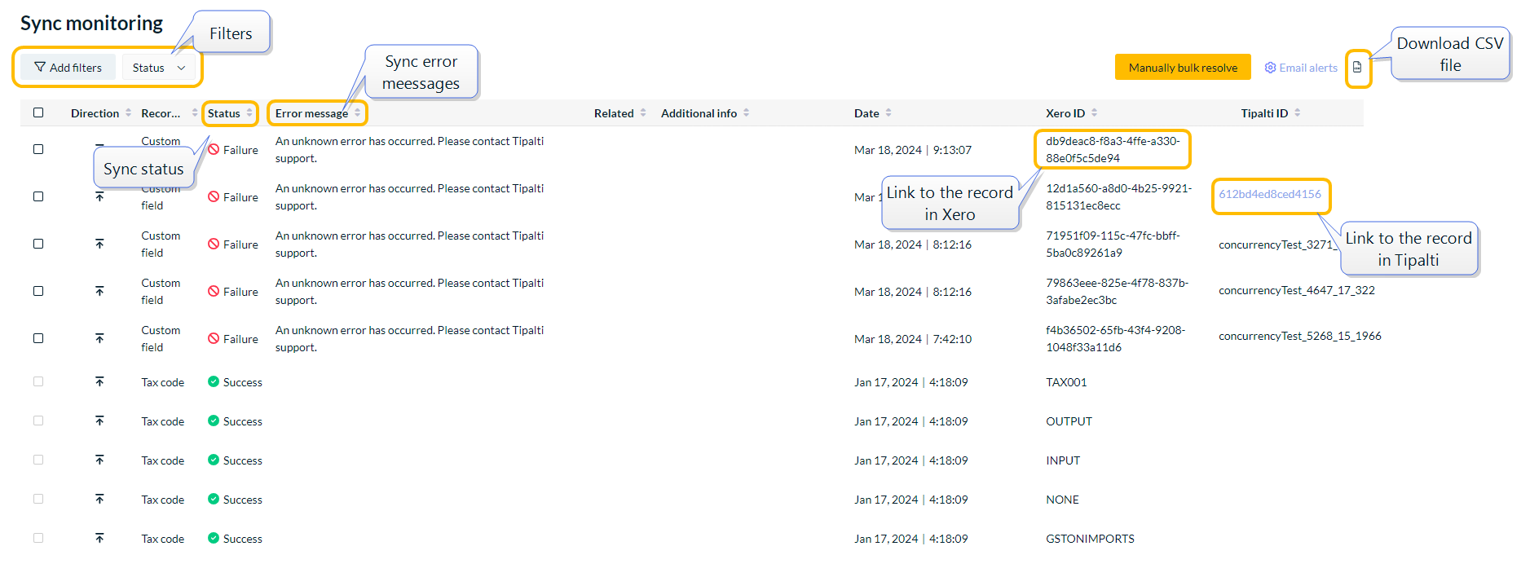Download the CSV file via document icon
Viewport: 1521px width, 577px height.
(1357, 68)
